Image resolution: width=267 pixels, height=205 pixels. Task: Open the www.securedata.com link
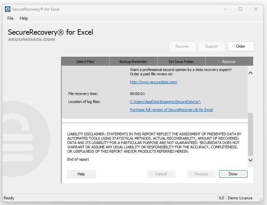(153, 82)
